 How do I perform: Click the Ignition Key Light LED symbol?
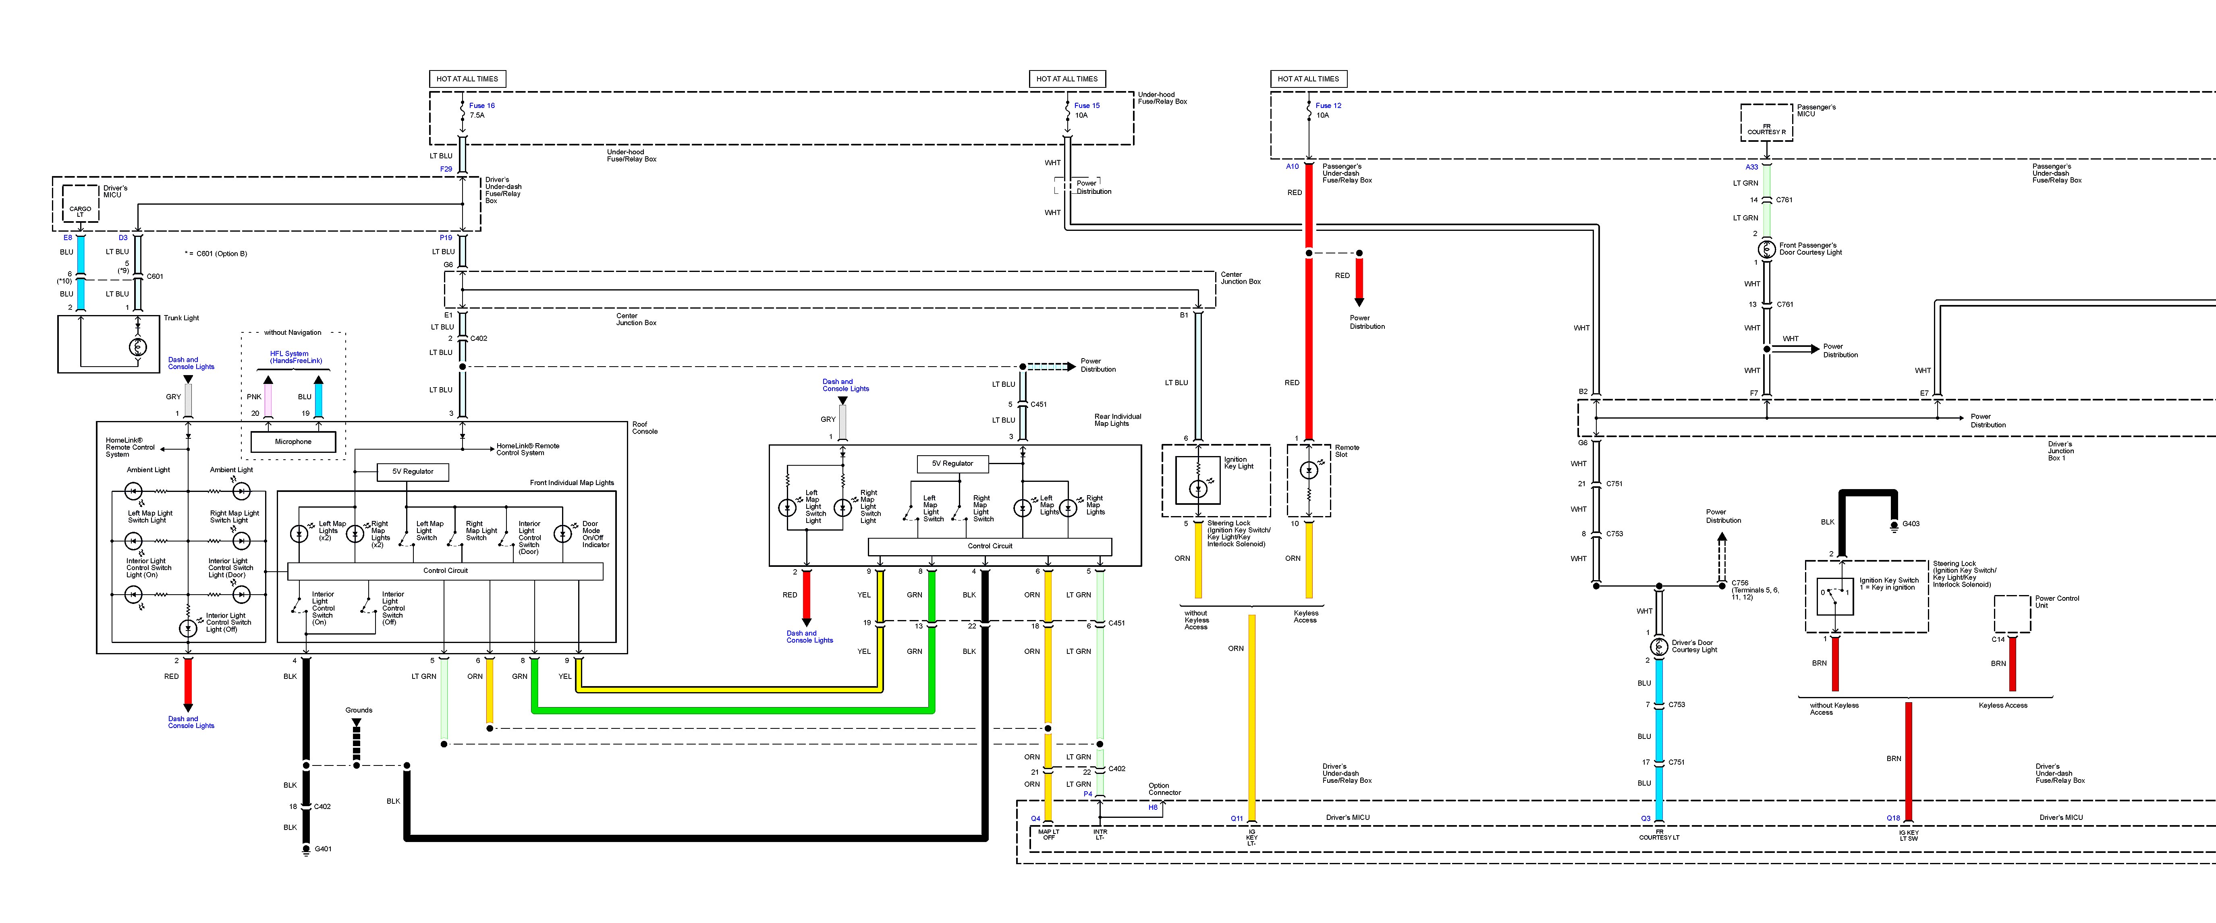tap(1198, 489)
